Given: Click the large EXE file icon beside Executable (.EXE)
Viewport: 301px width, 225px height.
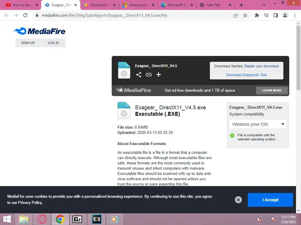Looking at the screenshot, I should [124, 110].
